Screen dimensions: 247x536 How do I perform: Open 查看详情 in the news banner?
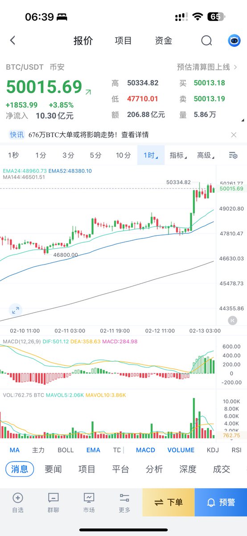[135, 134]
